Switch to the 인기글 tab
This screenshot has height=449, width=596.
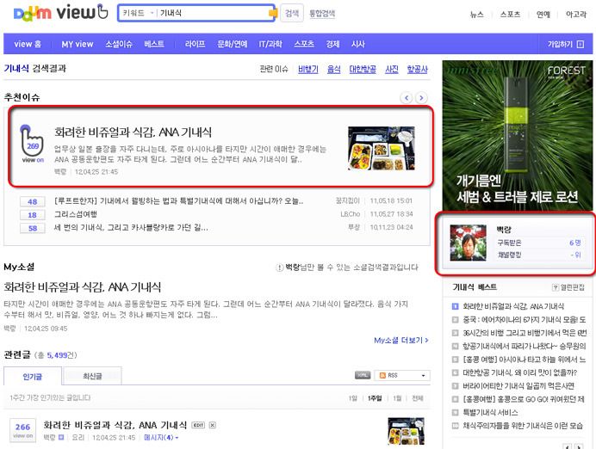point(33,377)
